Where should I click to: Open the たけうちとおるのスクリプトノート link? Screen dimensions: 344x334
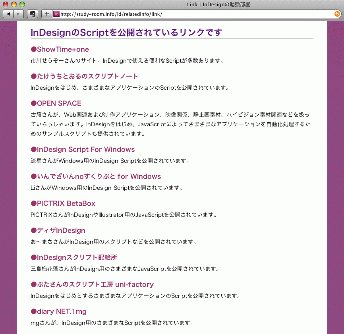click(x=85, y=76)
